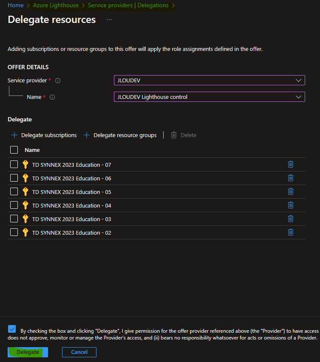Click the Cancel button
Image resolution: width=320 pixels, height=362 pixels.
79,352
